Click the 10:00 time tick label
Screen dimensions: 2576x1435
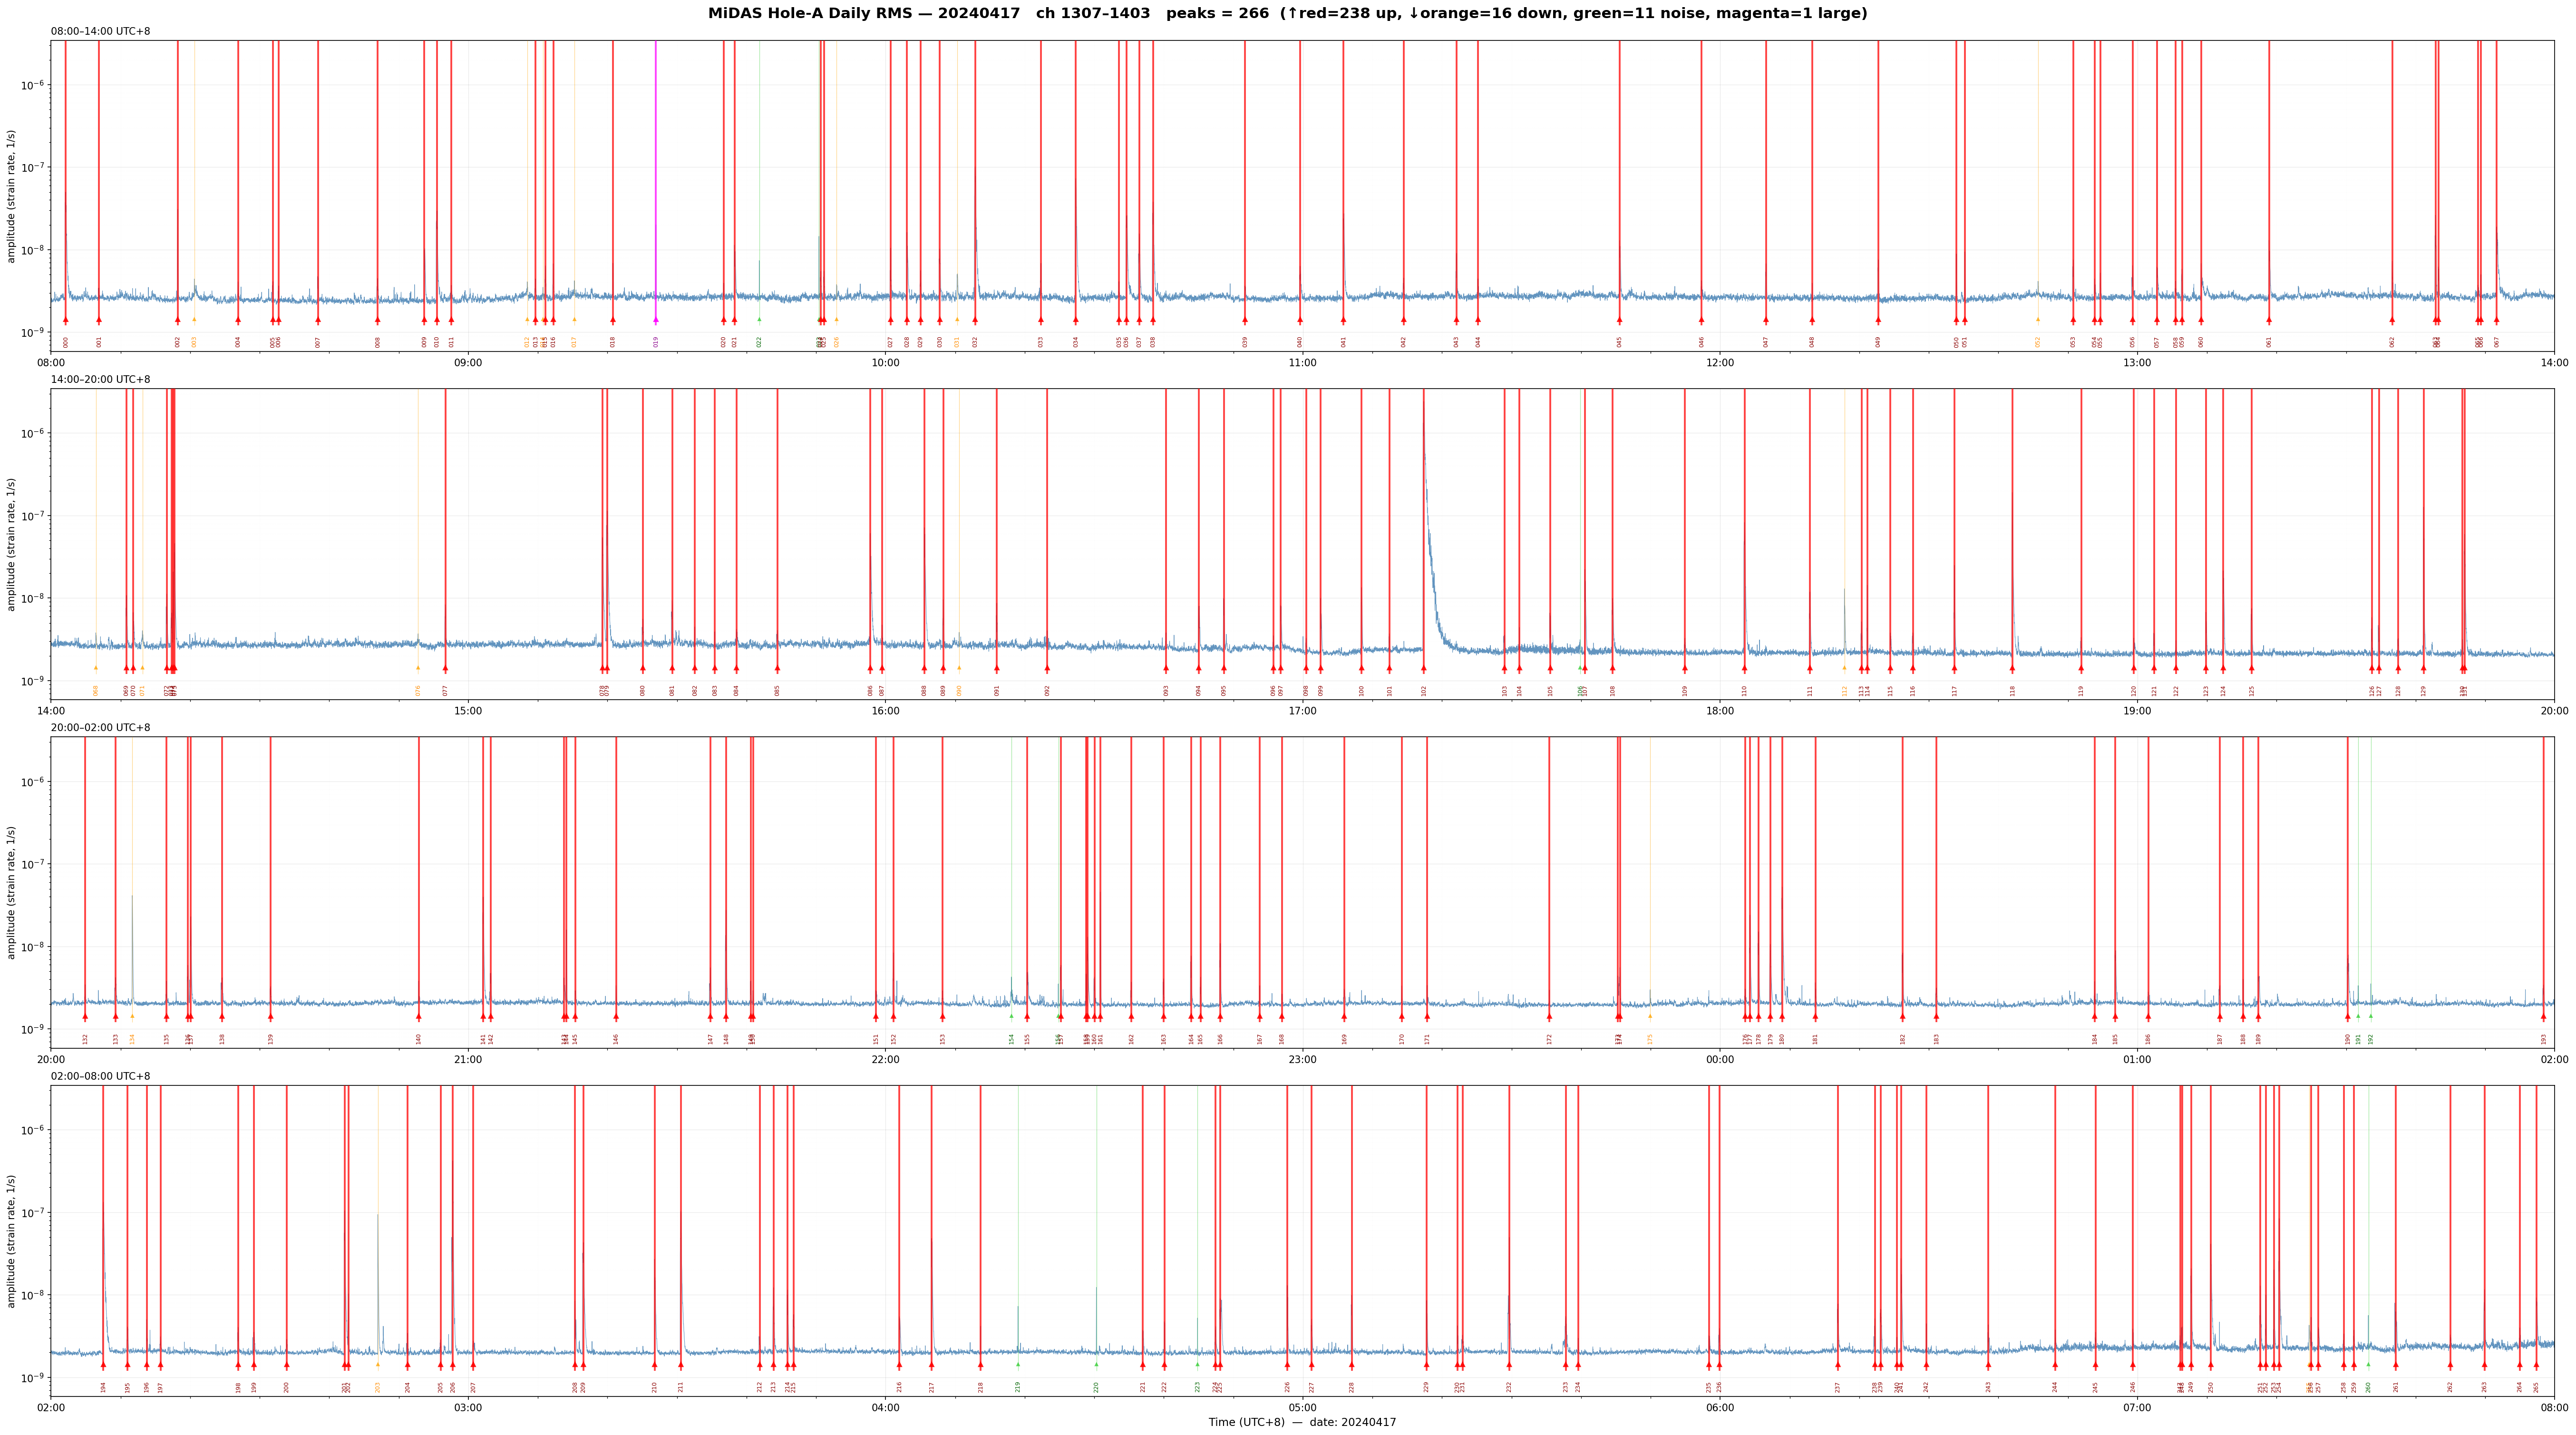coord(885,362)
